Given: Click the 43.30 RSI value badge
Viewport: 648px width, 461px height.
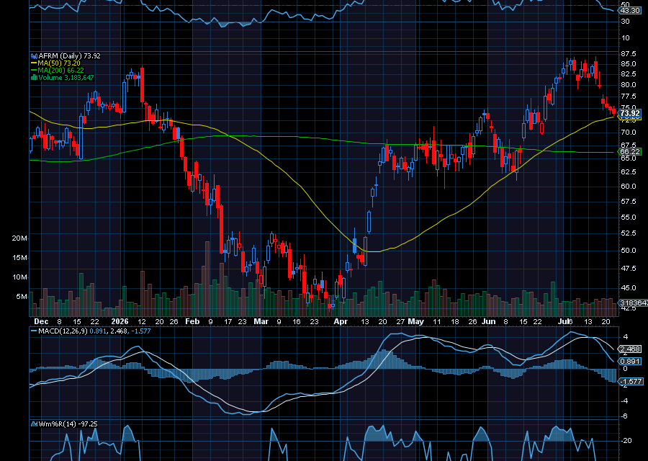Looking at the screenshot, I should (x=630, y=10).
